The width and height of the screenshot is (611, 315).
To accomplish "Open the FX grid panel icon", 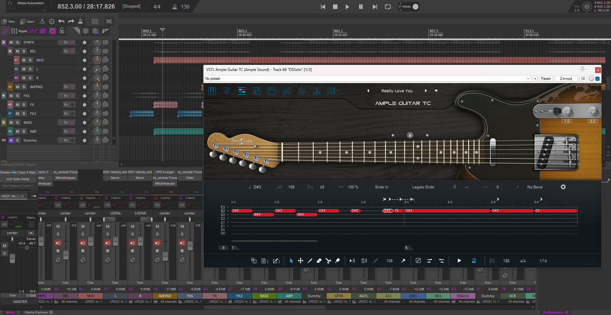I will tap(257, 91).
